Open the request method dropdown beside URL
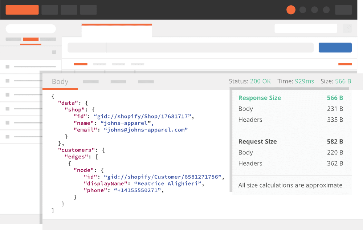 click(87, 48)
